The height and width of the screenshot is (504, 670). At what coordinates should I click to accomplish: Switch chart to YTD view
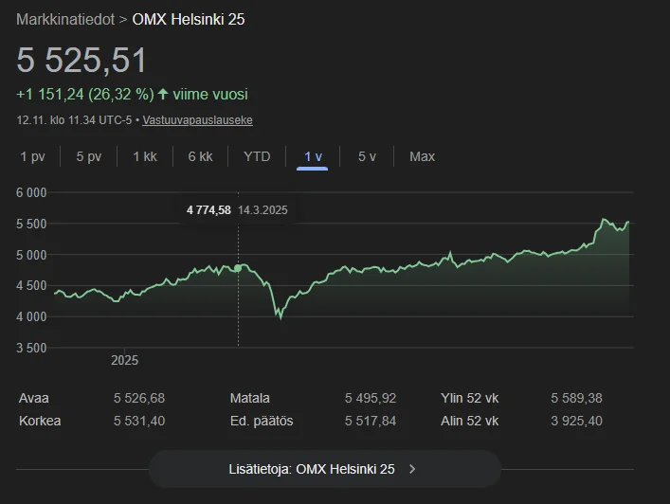[257, 156]
